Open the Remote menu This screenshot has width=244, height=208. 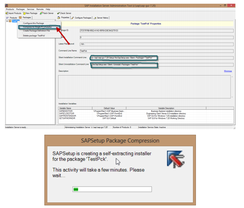click(40, 9)
